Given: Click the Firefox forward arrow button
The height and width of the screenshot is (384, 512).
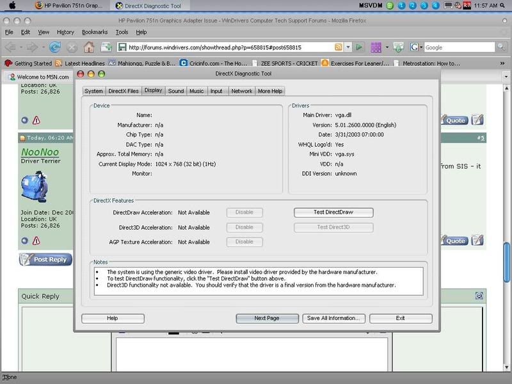Looking at the screenshot, I should (32, 47).
